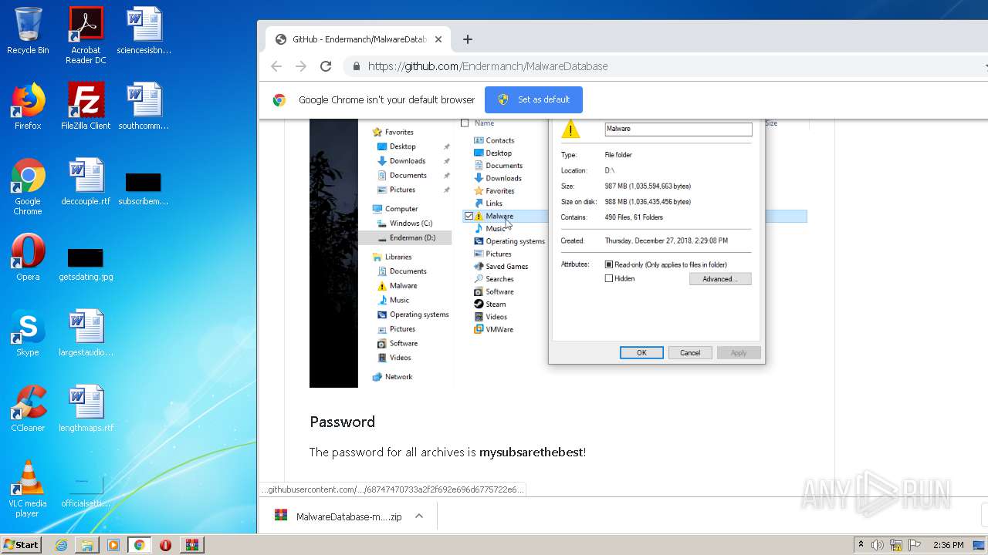Switch to Chrome taskbar button
The image size is (988, 555).
tap(139, 545)
